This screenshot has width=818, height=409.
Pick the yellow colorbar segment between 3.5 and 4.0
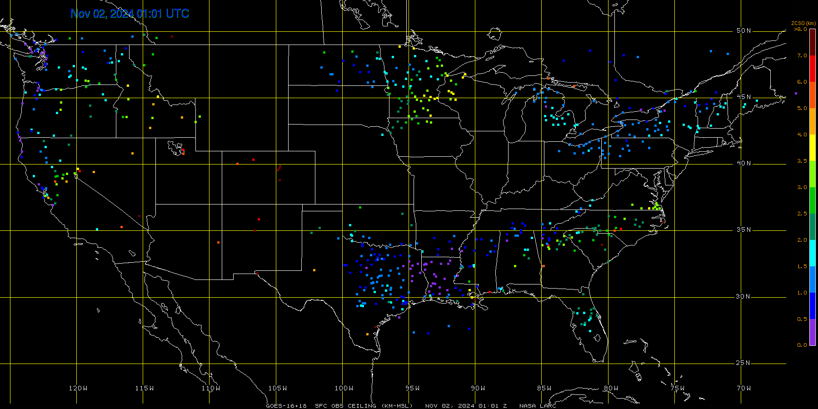813,148
